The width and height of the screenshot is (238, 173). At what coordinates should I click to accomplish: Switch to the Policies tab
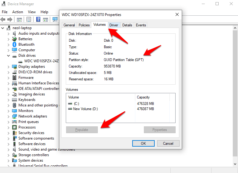click(x=84, y=25)
